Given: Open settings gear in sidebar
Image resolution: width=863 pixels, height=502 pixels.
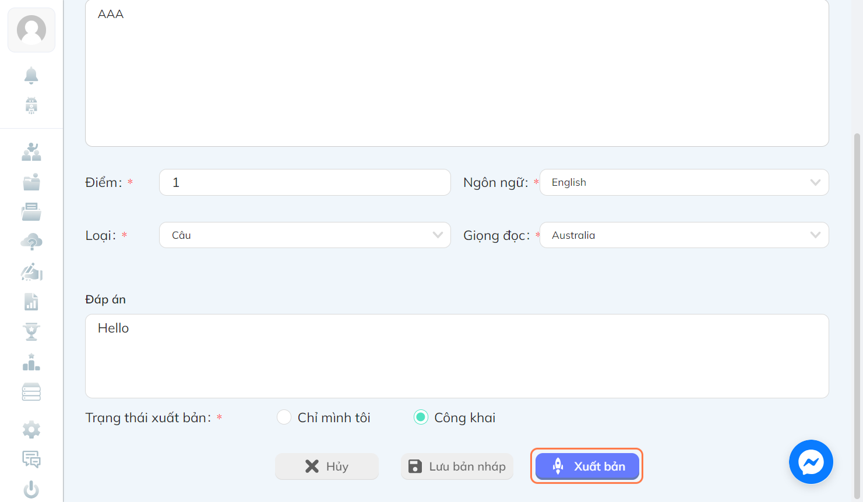Looking at the screenshot, I should (31, 430).
